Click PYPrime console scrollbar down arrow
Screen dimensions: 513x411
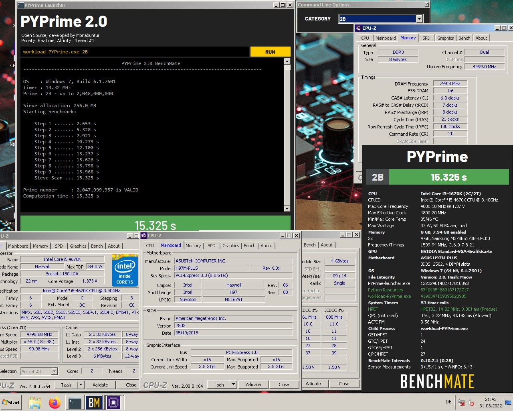pos(287,209)
